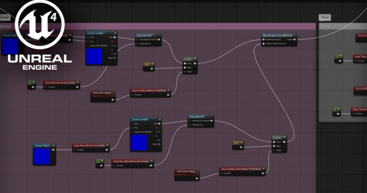Click alpha A output pin on upper Texture Sample
Viewport: 367px width, 193px height.
115,54
